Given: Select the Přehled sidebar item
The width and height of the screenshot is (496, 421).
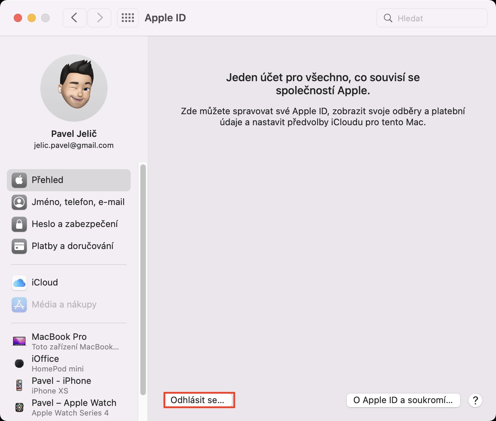Looking at the screenshot, I should (x=69, y=180).
